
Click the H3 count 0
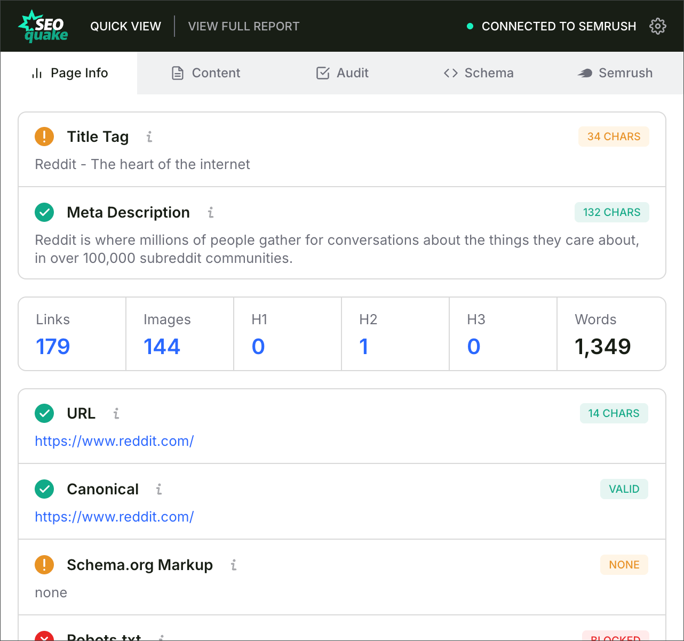tap(474, 347)
